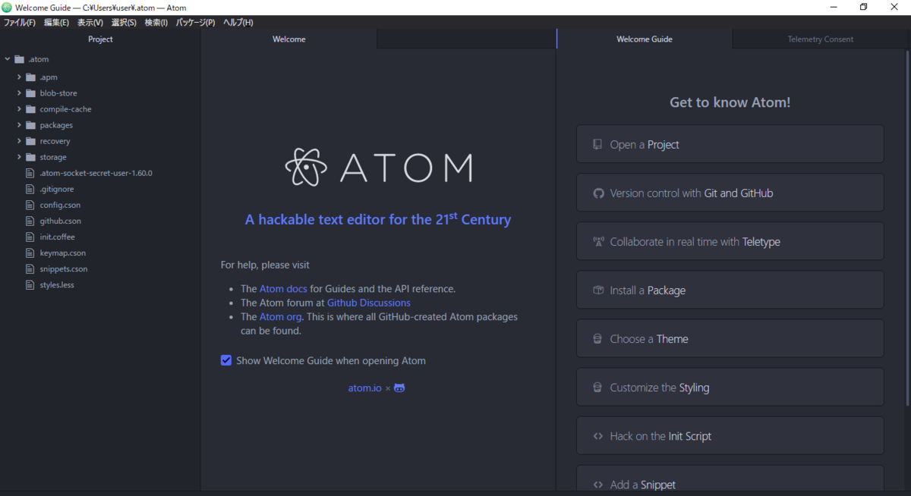Click the .atom root folder icon
The image size is (911, 496).
point(19,59)
